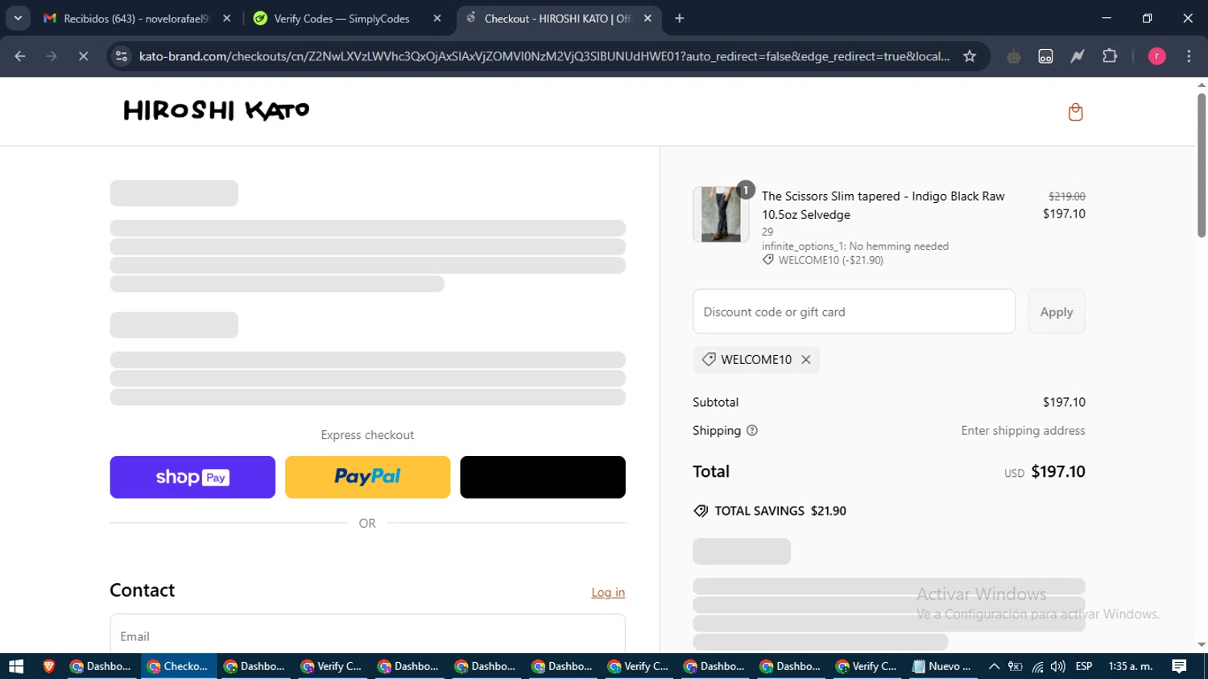
Task: Click the Contact heading
Action: click(142, 590)
